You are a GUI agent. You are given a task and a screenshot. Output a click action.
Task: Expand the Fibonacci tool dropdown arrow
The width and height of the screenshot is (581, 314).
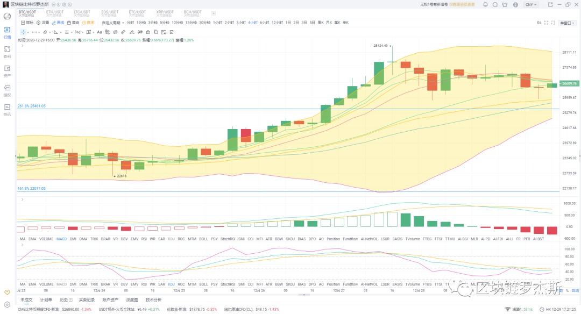[x=72, y=33]
